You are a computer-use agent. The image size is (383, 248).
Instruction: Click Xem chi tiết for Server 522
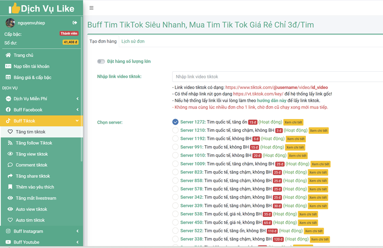[x=314, y=231]
